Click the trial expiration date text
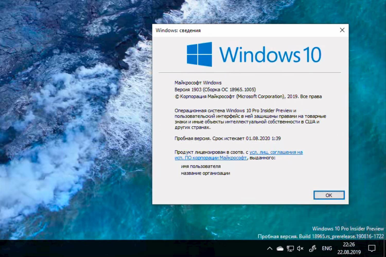Screen dimensions: 386x257 (228, 138)
